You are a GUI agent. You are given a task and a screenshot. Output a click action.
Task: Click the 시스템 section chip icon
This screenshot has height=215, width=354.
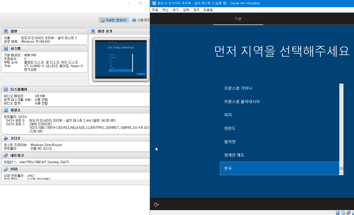(6, 49)
